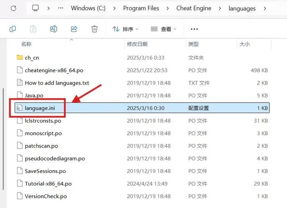Viewport: 287px width, 208px height.
Task: Expand chevron after languages
Action: tap(265, 8)
